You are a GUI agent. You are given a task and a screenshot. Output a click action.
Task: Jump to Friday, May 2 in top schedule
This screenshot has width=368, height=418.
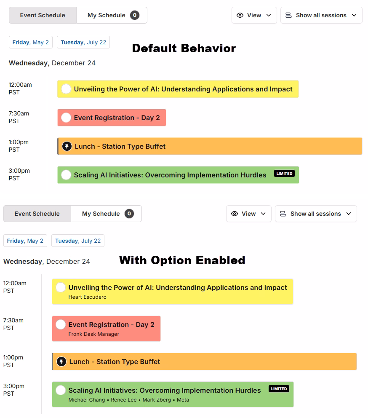(31, 42)
